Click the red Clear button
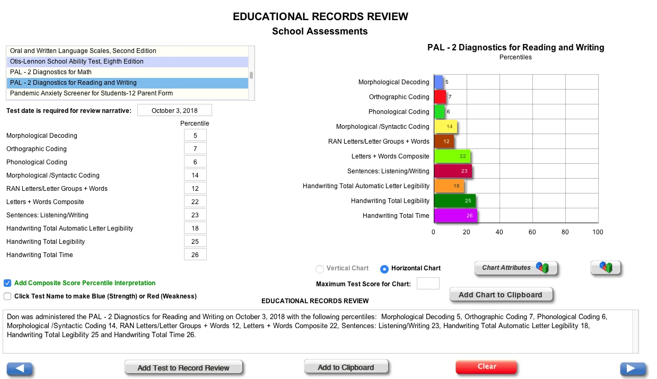The image size is (657, 379). point(486,367)
